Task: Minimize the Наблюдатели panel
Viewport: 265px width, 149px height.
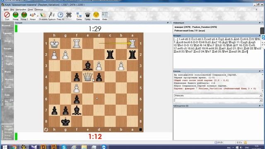Action: [263, 106]
